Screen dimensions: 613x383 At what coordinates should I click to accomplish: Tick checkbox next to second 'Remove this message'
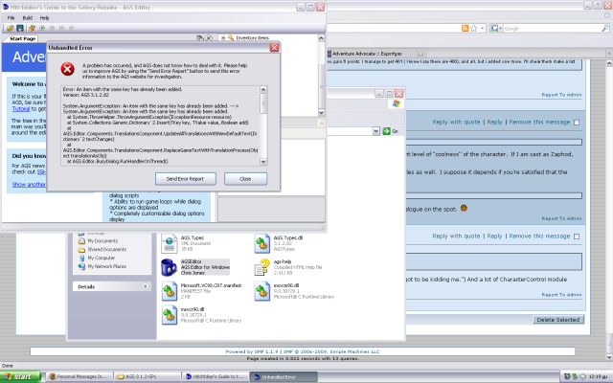pos(577,237)
